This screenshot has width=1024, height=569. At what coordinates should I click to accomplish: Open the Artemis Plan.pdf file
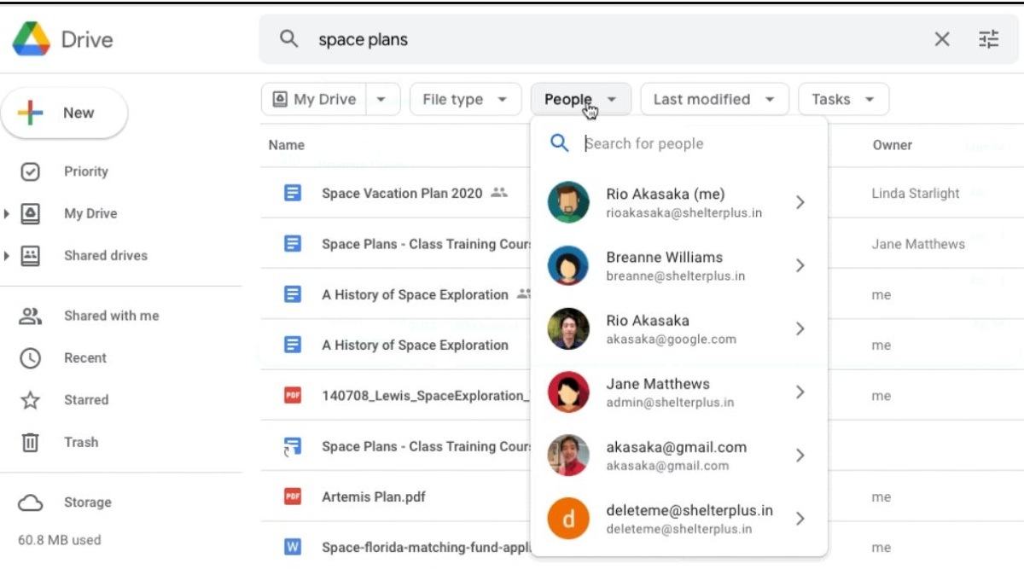click(x=373, y=496)
